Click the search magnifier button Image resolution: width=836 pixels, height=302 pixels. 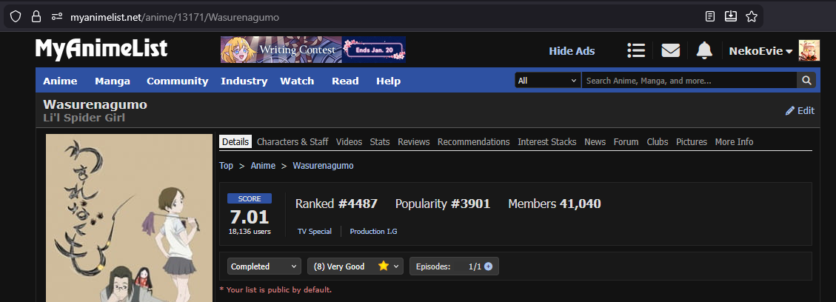[806, 81]
